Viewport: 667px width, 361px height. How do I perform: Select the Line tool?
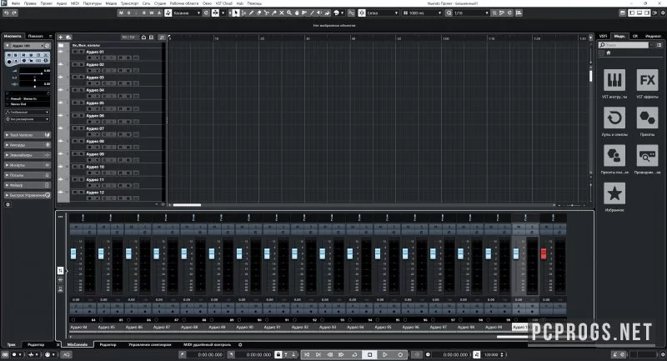(x=312, y=13)
